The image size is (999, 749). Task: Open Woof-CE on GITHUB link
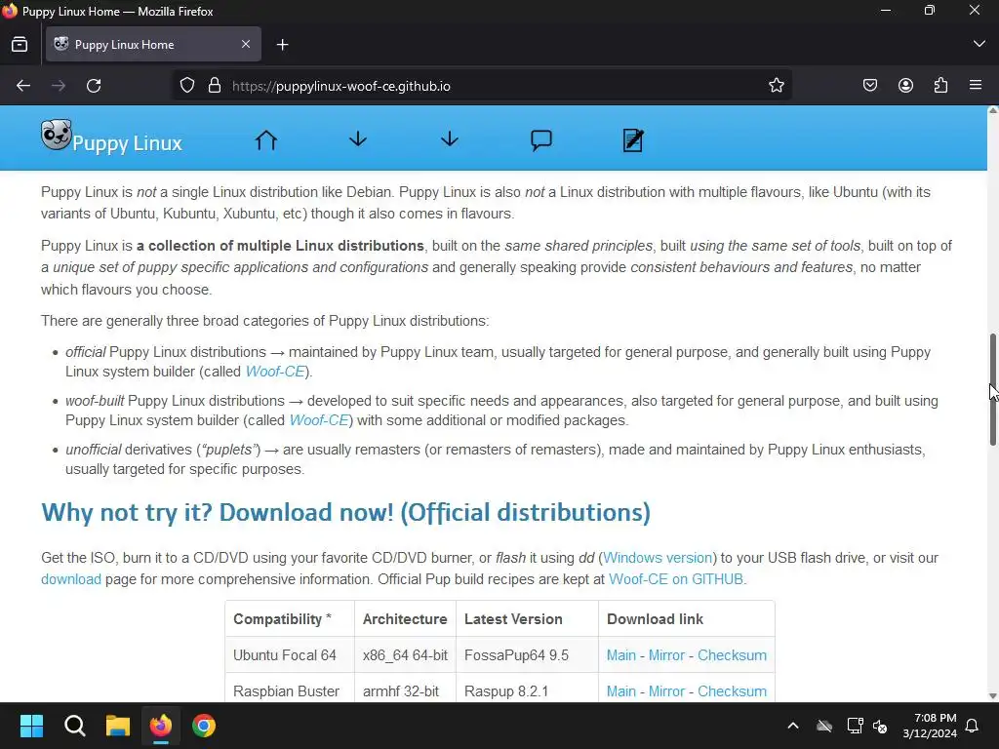(676, 579)
